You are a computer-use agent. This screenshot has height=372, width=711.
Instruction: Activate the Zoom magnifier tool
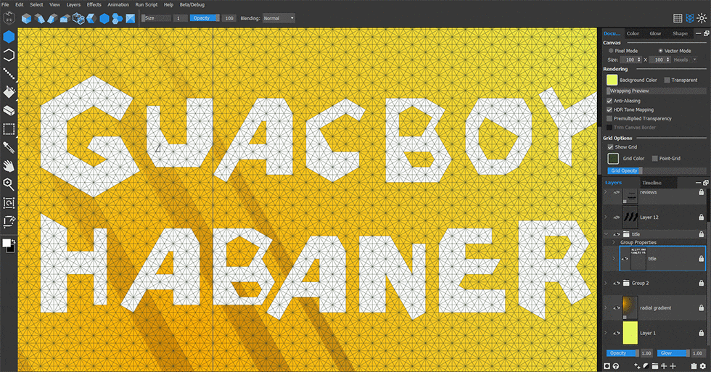[9, 184]
